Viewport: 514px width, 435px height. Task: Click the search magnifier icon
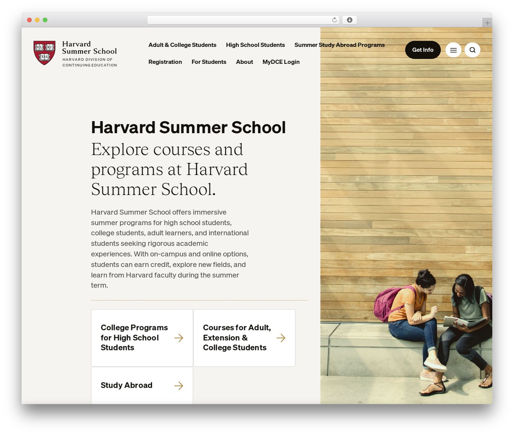[473, 50]
